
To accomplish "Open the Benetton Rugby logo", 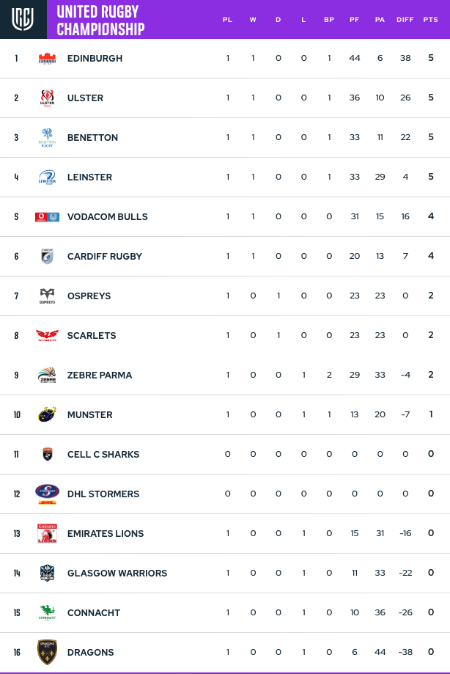I will [47, 138].
